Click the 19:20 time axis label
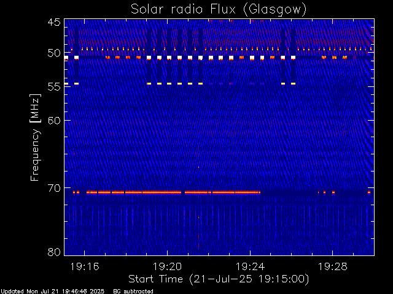 [x=167, y=266]
